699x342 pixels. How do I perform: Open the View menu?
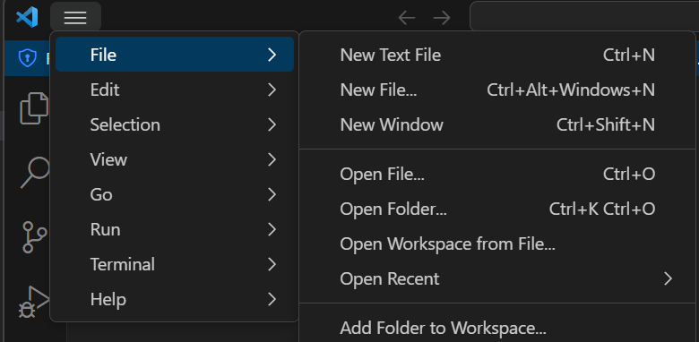click(175, 159)
